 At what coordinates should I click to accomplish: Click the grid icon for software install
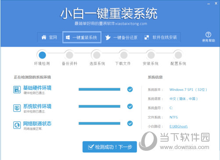(147, 38)
